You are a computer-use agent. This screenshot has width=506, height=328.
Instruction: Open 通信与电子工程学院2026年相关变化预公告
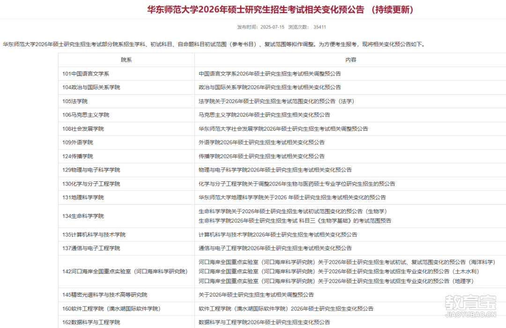coord(275,248)
